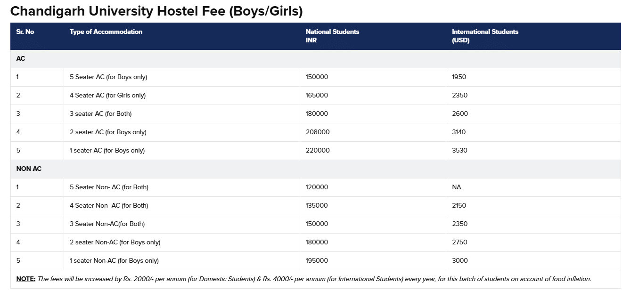Viewport: 631px width, 299px height.
Task: Select the 195000 fee value
Action: pyautogui.click(x=317, y=260)
